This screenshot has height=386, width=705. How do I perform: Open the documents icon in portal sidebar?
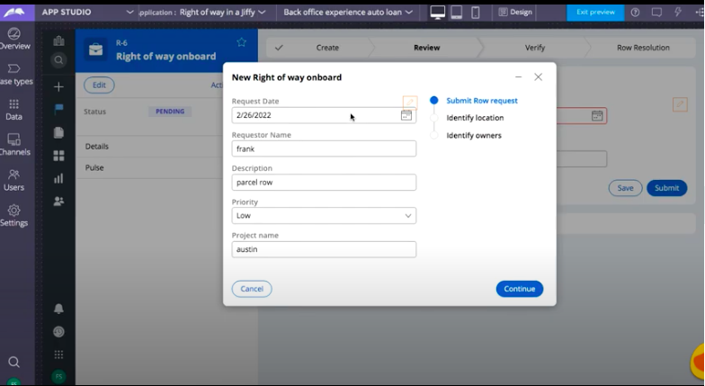(58, 133)
